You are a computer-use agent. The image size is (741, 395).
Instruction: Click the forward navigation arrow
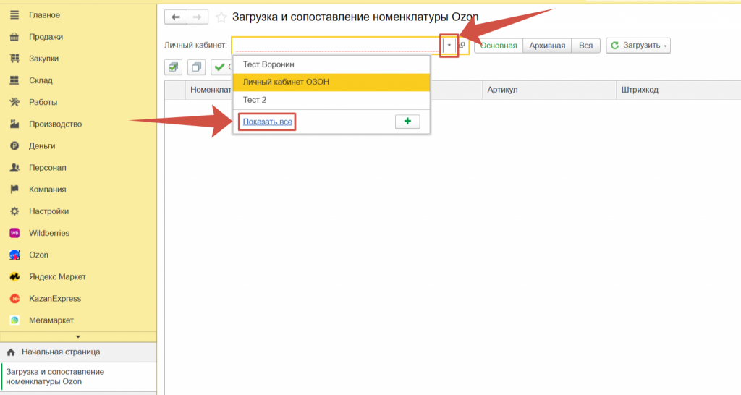(198, 17)
